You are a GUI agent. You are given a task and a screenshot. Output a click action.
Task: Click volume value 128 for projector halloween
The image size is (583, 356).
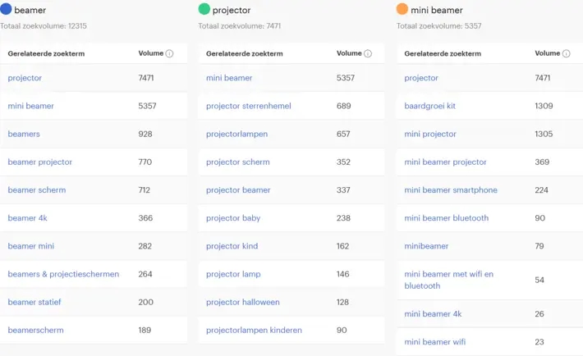pos(342,302)
